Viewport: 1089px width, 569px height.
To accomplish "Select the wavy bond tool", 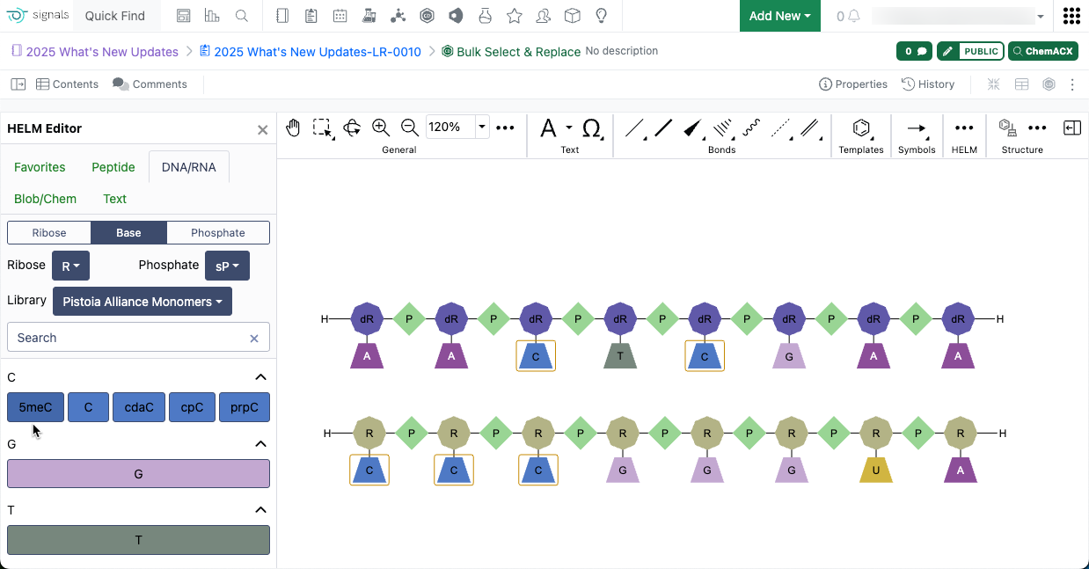I will (x=750, y=128).
